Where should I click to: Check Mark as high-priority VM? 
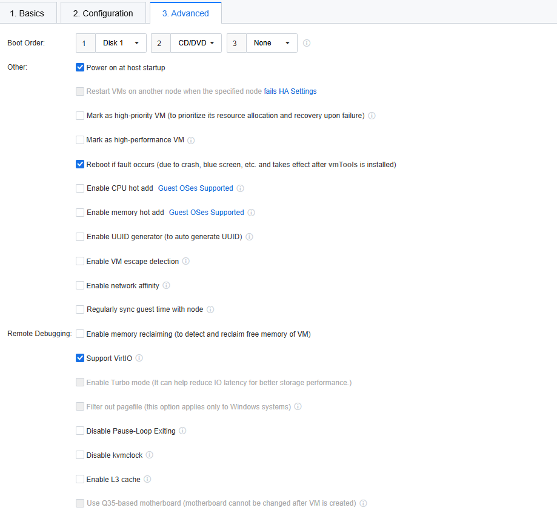click(x=80, y=116)
